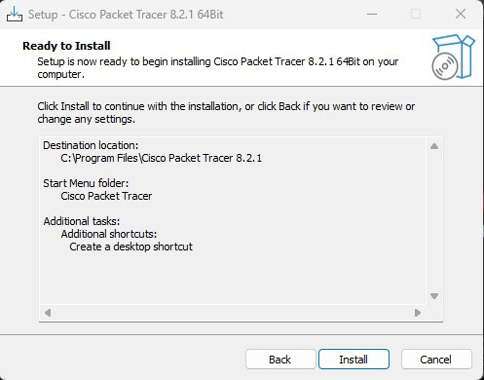The height and width of the screenshot is (380, 484).
Task: Click the installer icon in the title bar
Action: click(15, 15)
